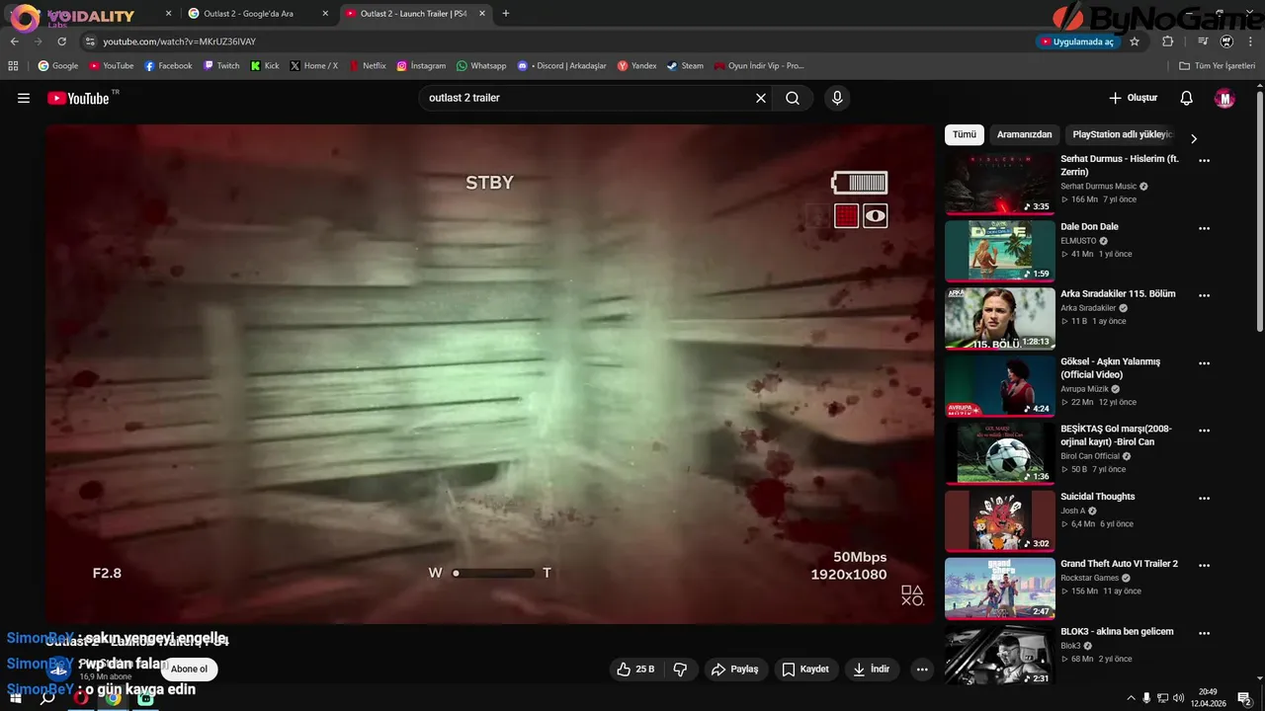Screen dimensions: 1265x711
Task: Select the PlayStation adlı yükleyici chip
Action: [x=1122, y=134]
